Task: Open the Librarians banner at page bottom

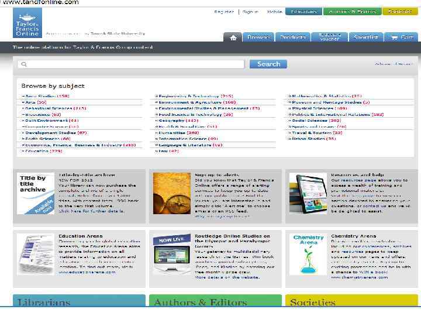Action: coord(79,301)
